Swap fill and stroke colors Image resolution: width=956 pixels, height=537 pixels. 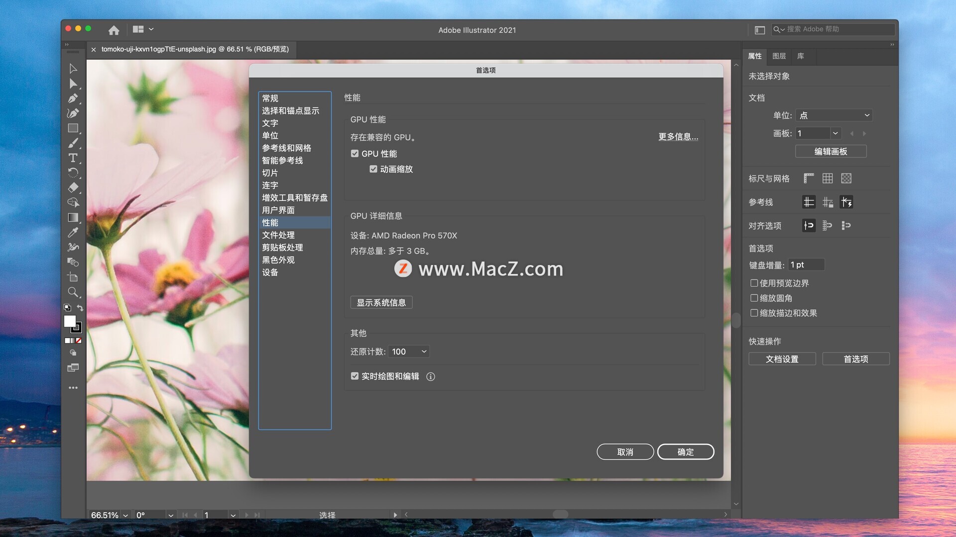(80, 308)
